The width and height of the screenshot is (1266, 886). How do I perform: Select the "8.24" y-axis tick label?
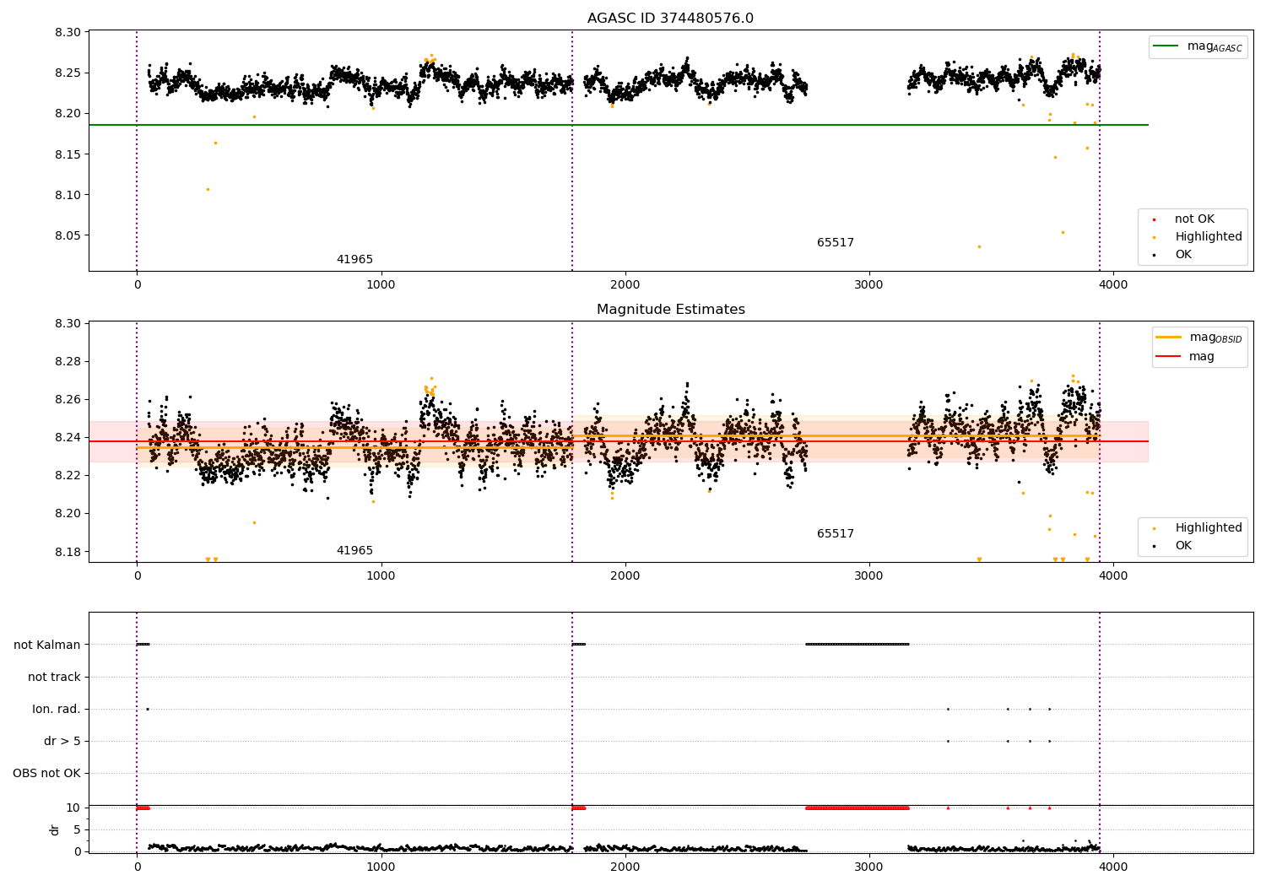coord(68,437)
